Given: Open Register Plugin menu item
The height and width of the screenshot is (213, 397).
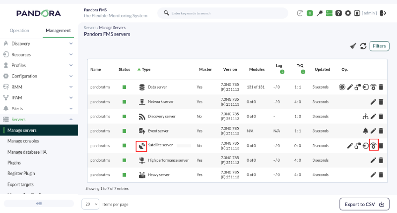Looking at the screenshot, I should 21,173.
